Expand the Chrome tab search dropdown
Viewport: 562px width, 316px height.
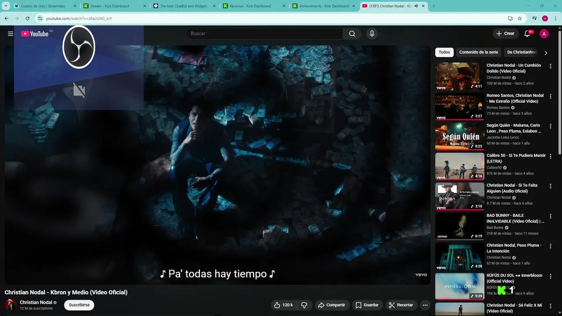(6, 6)
